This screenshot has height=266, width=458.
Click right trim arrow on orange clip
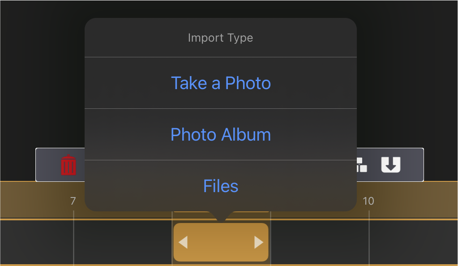click(258, 242)
